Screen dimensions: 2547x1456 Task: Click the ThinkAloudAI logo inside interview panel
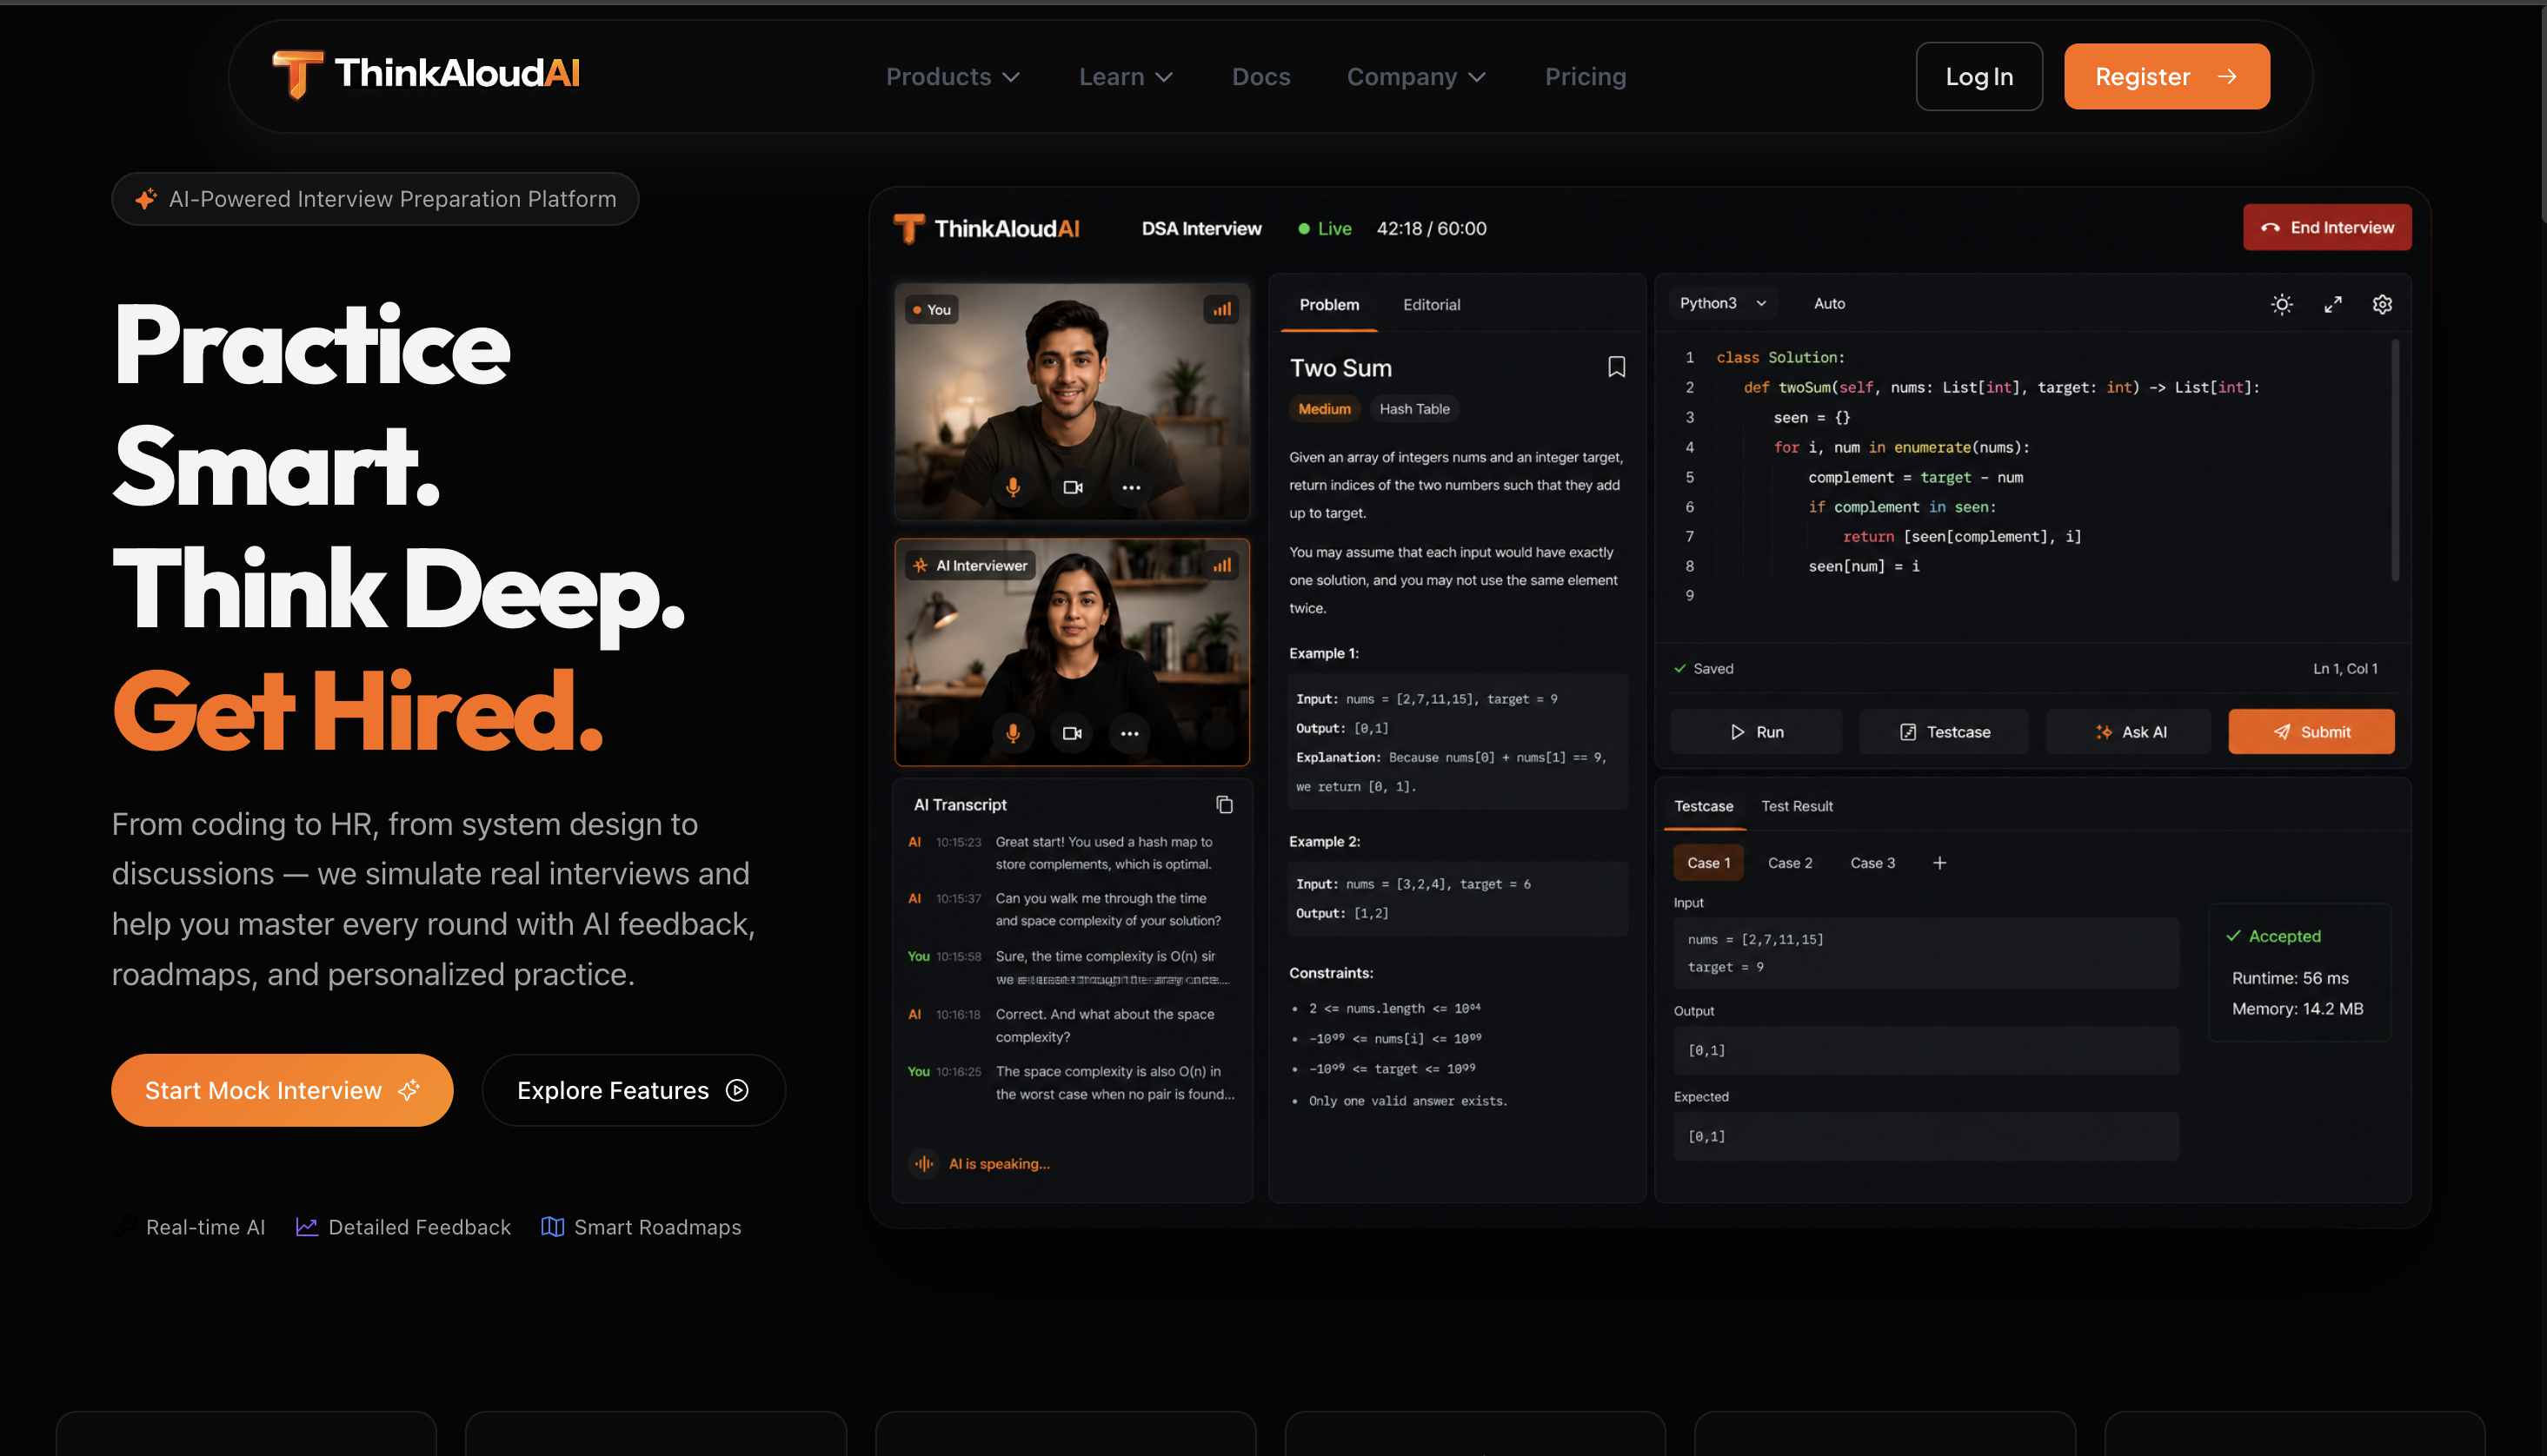(x=987, y=228)
